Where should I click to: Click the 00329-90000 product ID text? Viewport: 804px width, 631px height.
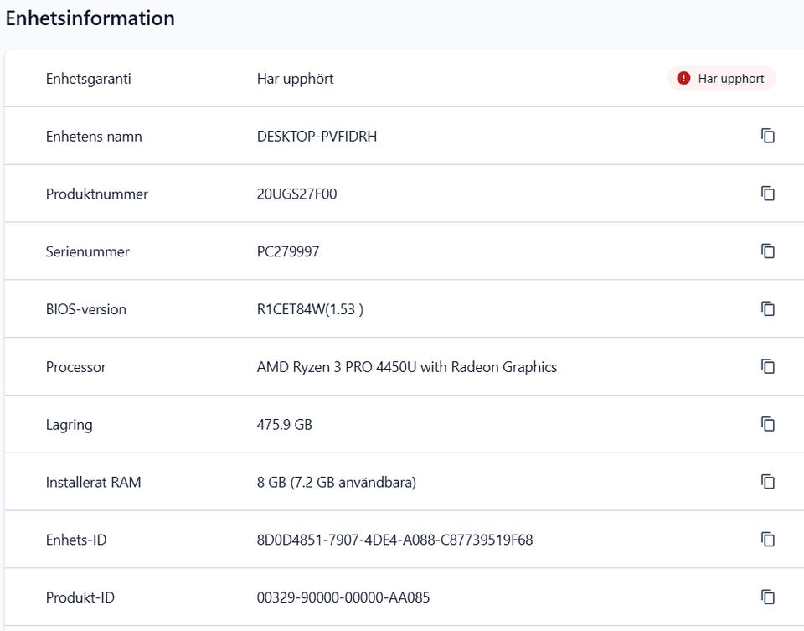click(343, 597)
